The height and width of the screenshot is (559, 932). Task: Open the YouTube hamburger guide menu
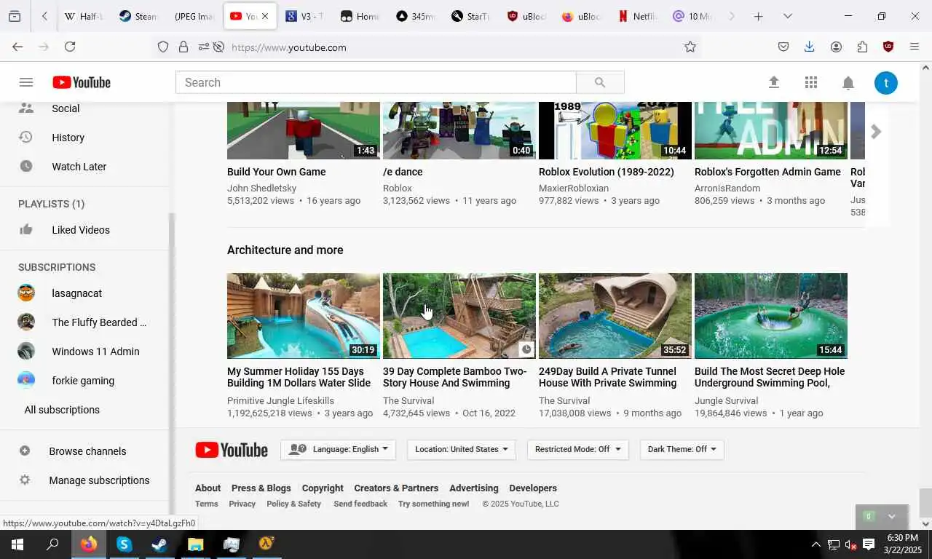click(26, 82)
